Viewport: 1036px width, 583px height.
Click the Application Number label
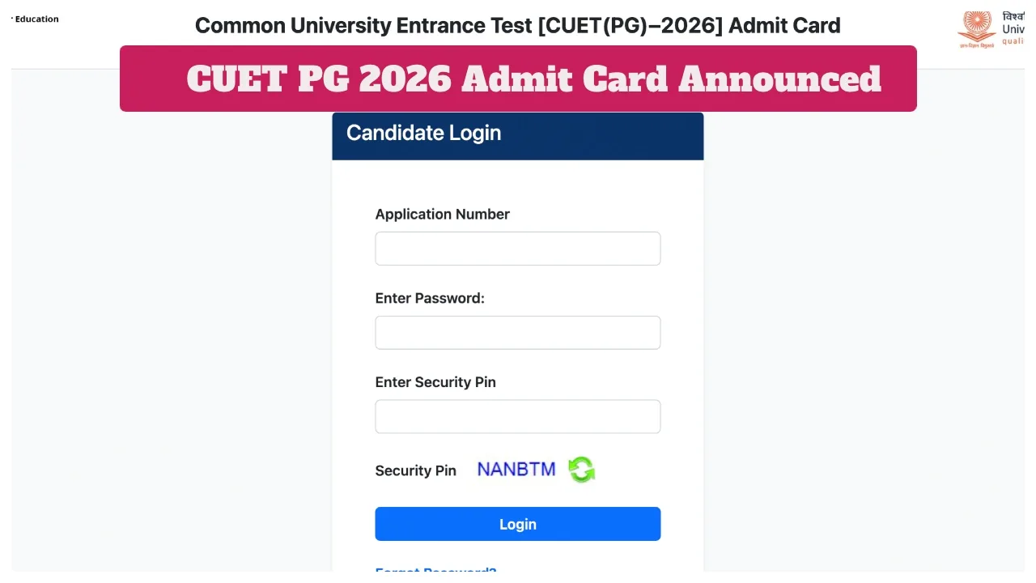442,214
